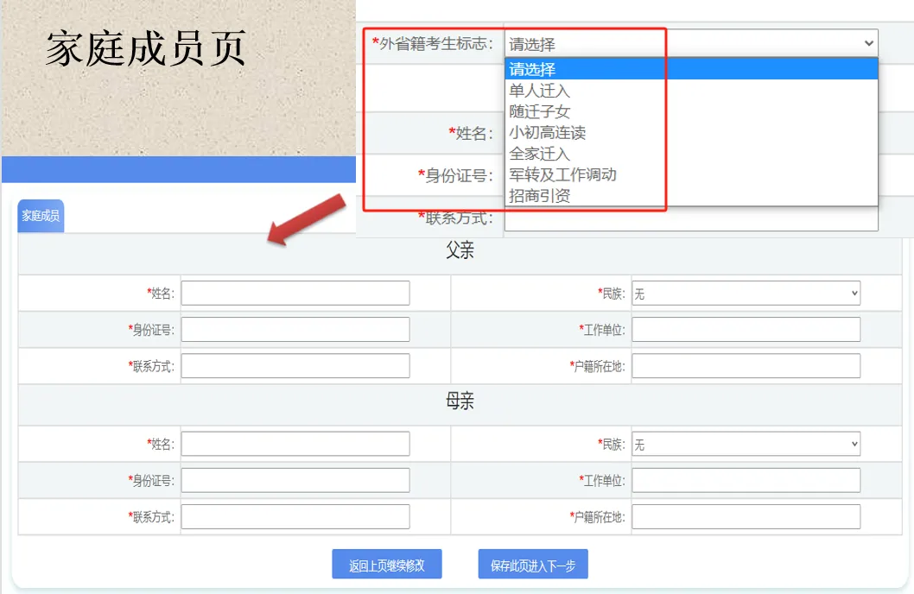Open the father's 民族 dropdown
The image size is (914, 594).
(745, 292)
